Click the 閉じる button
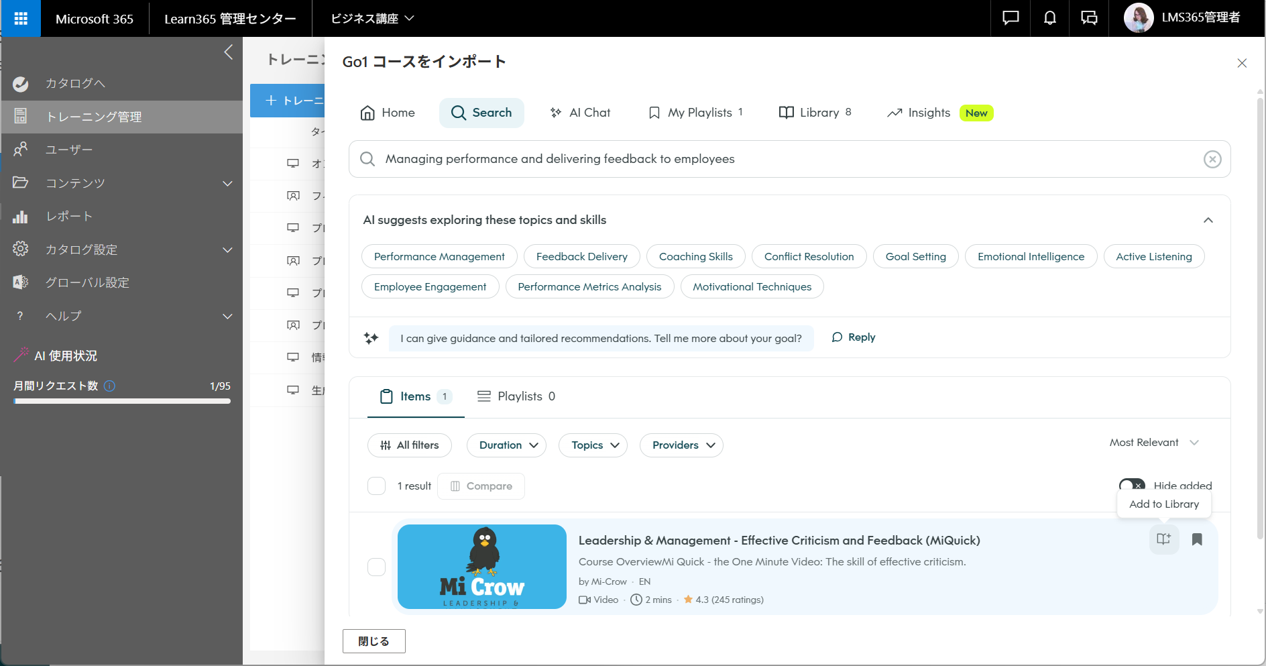 pyautogui.click(x=374, y=641)
